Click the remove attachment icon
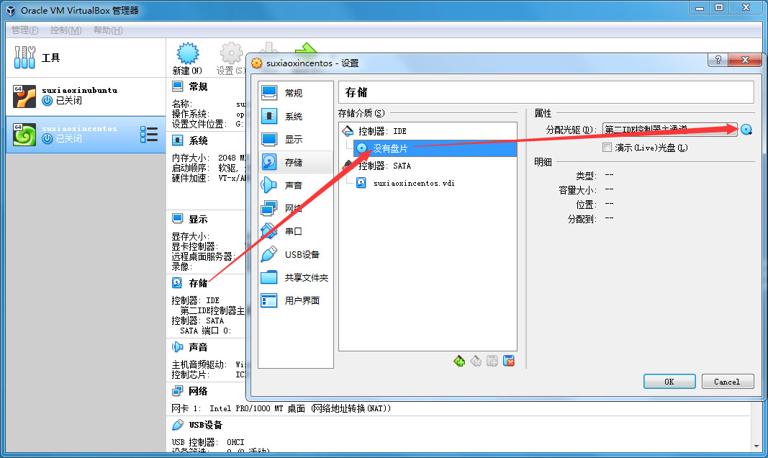The image size is (768, 458). pyautogui.click(x=509, y=362)
